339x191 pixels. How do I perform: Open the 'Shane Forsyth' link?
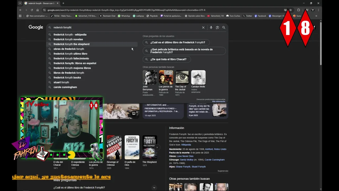183,167
